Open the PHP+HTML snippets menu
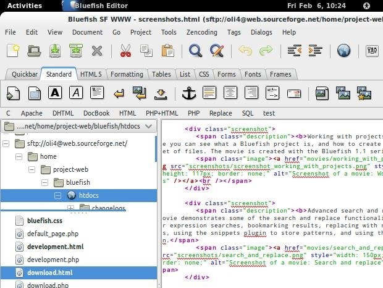The width and height of the screenshot is (383, 288). click(x=161, y=113)
